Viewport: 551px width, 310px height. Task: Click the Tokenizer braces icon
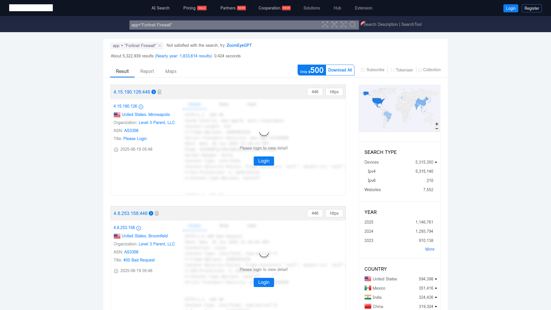pyautogui.click(x=393, y=70)
